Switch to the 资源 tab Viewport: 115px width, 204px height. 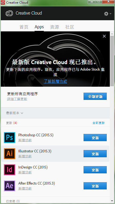(54, 27)
